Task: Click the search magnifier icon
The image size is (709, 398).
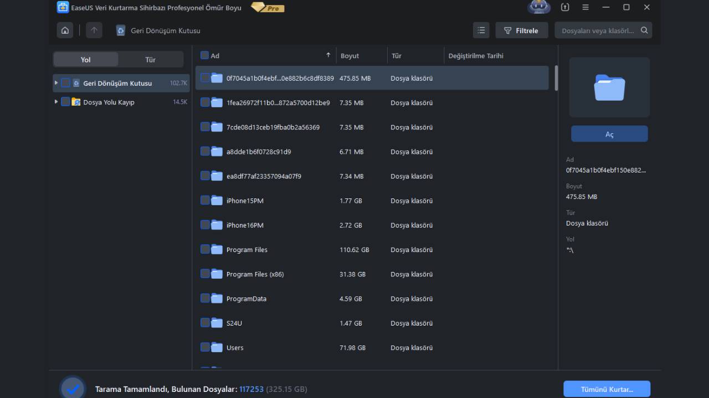Action: pos(644,30)
